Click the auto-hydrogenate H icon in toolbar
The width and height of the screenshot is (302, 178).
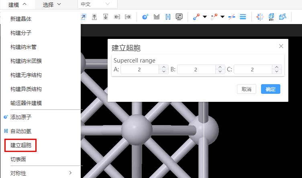click(168, 17)
